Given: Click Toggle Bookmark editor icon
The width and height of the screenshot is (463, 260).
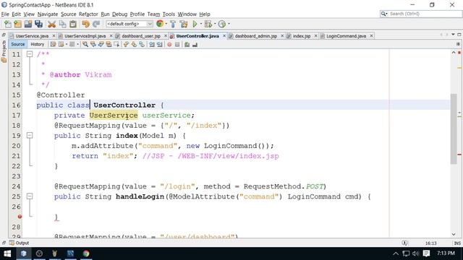Looking at the screenshot, I should pyautogui.click(x=142, y=45).
